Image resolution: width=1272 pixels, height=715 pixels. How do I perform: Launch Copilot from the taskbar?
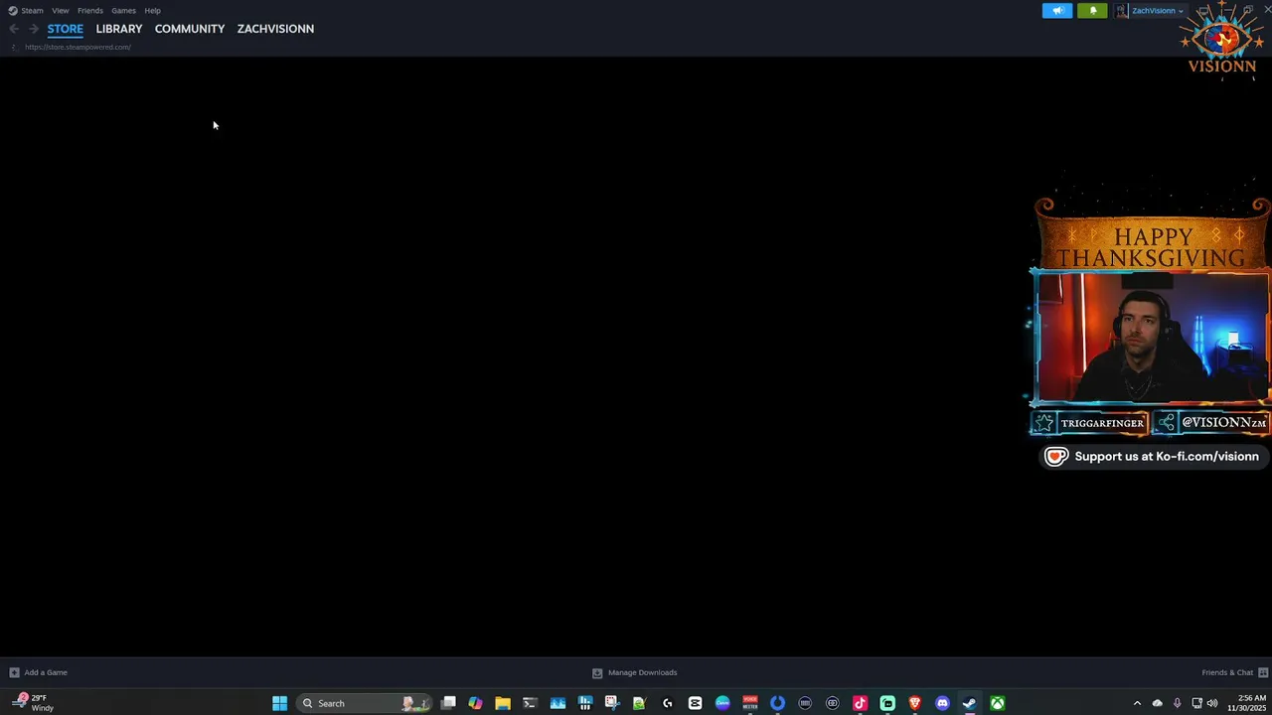(x=475, y=703)
